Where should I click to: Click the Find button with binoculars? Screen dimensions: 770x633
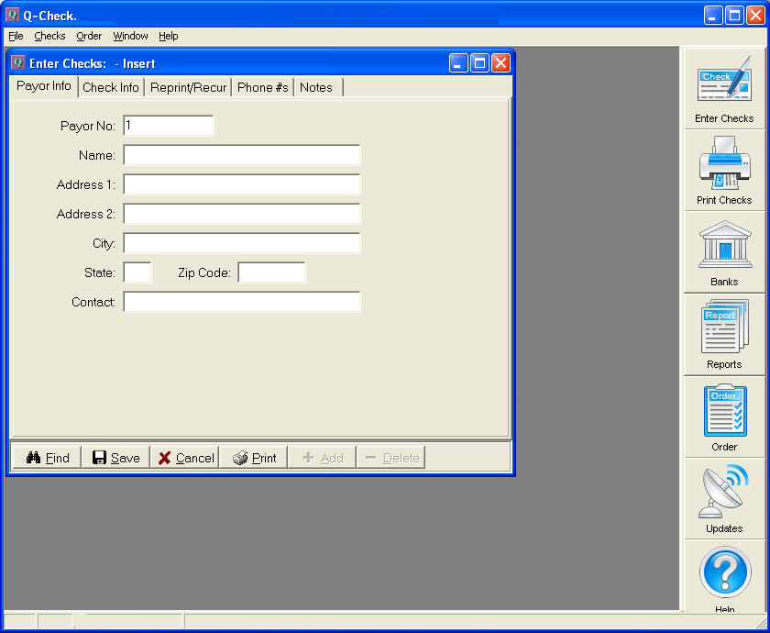click(47, 458)
